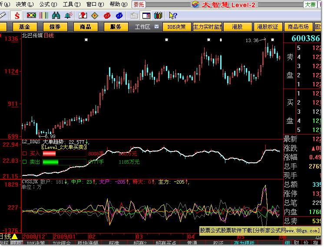Image resolution: width=324 pixels, height=247 pixels.
Task: Click the 13.36 high price label
Action: coord(252,40)
